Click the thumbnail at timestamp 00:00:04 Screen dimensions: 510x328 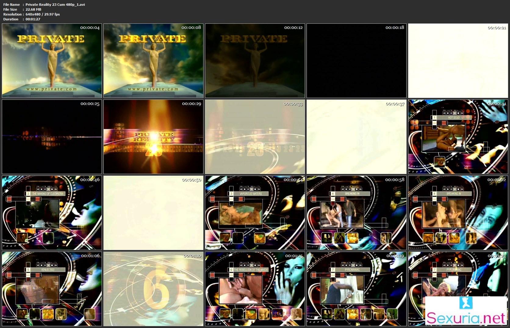click(52, 61)
